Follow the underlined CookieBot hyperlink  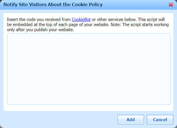(x=81, y=20)
